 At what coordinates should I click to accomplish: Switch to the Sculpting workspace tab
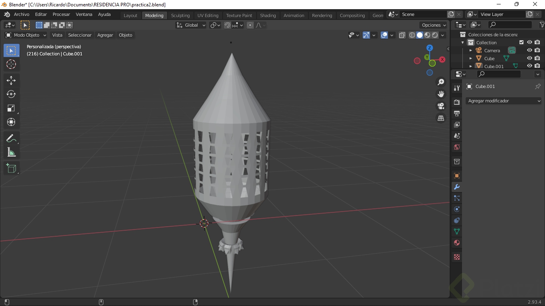point(180,16)
